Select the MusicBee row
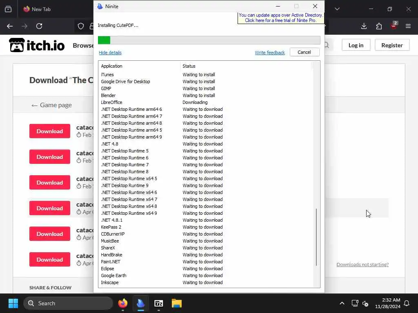418x313 pixels. [206, 241]
